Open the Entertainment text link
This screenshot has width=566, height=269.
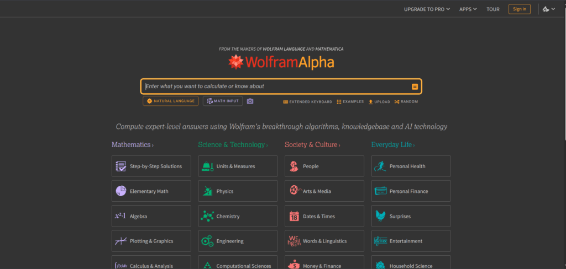pos(406,241)
